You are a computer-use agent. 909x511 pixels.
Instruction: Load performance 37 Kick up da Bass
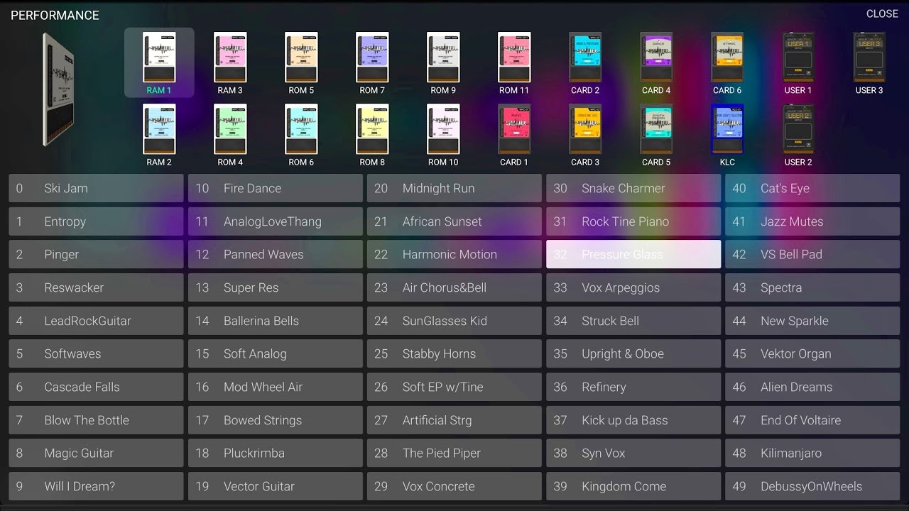(x=633, y=420)
